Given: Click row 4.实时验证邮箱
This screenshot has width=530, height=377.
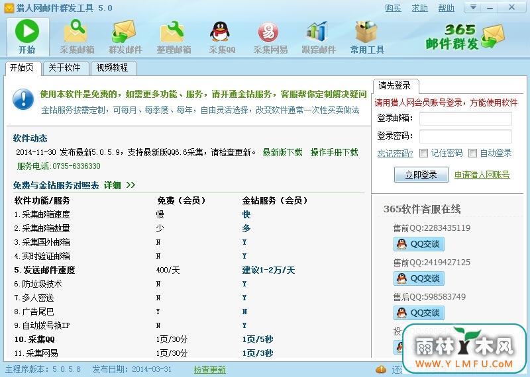Looking at the screenshot, I should pyautogui.click(x=42, y=256).
